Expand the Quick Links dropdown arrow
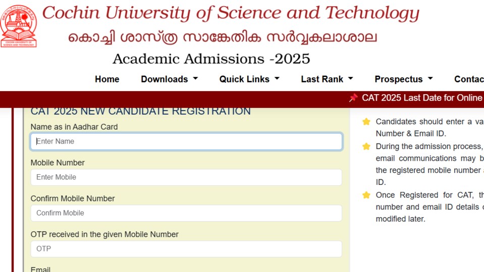484x272 pixels. (x=277, y=79)
